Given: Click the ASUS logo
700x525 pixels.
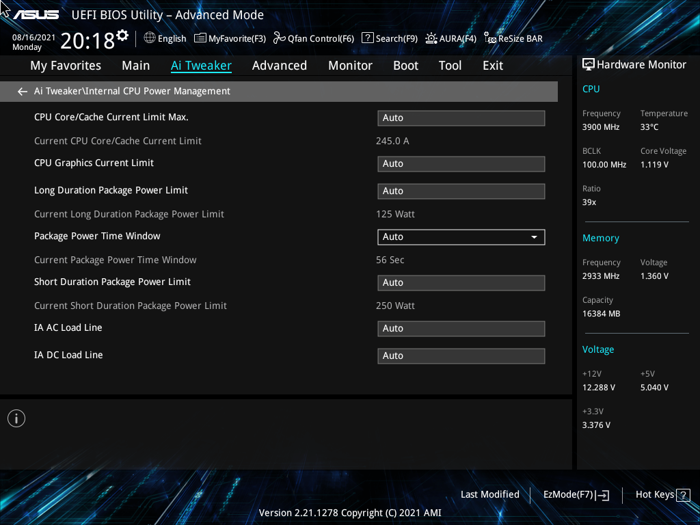Looking at the screenshot, I should point(36,15).
